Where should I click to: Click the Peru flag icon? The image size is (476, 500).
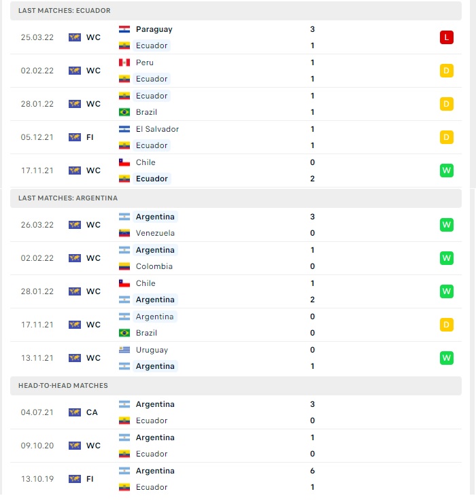tap(124, 62)
